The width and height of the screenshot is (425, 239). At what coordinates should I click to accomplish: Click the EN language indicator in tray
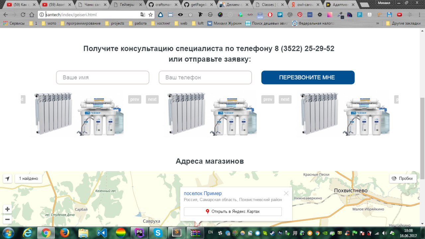(x=211, y=232)
